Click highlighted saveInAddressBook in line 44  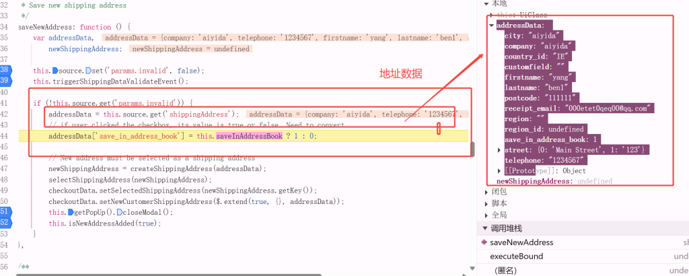point(249,136)
